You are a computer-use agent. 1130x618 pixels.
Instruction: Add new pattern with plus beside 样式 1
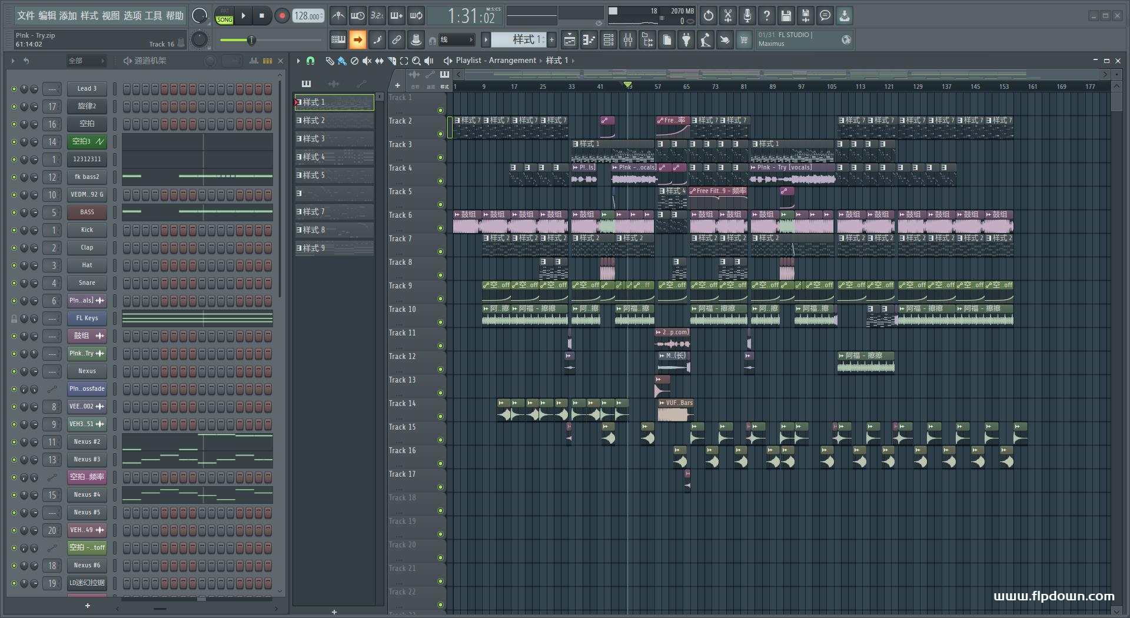tap(551, 40)
